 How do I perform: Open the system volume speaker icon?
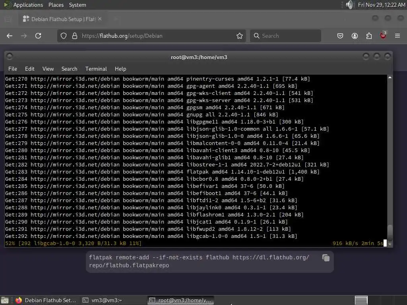350,5
